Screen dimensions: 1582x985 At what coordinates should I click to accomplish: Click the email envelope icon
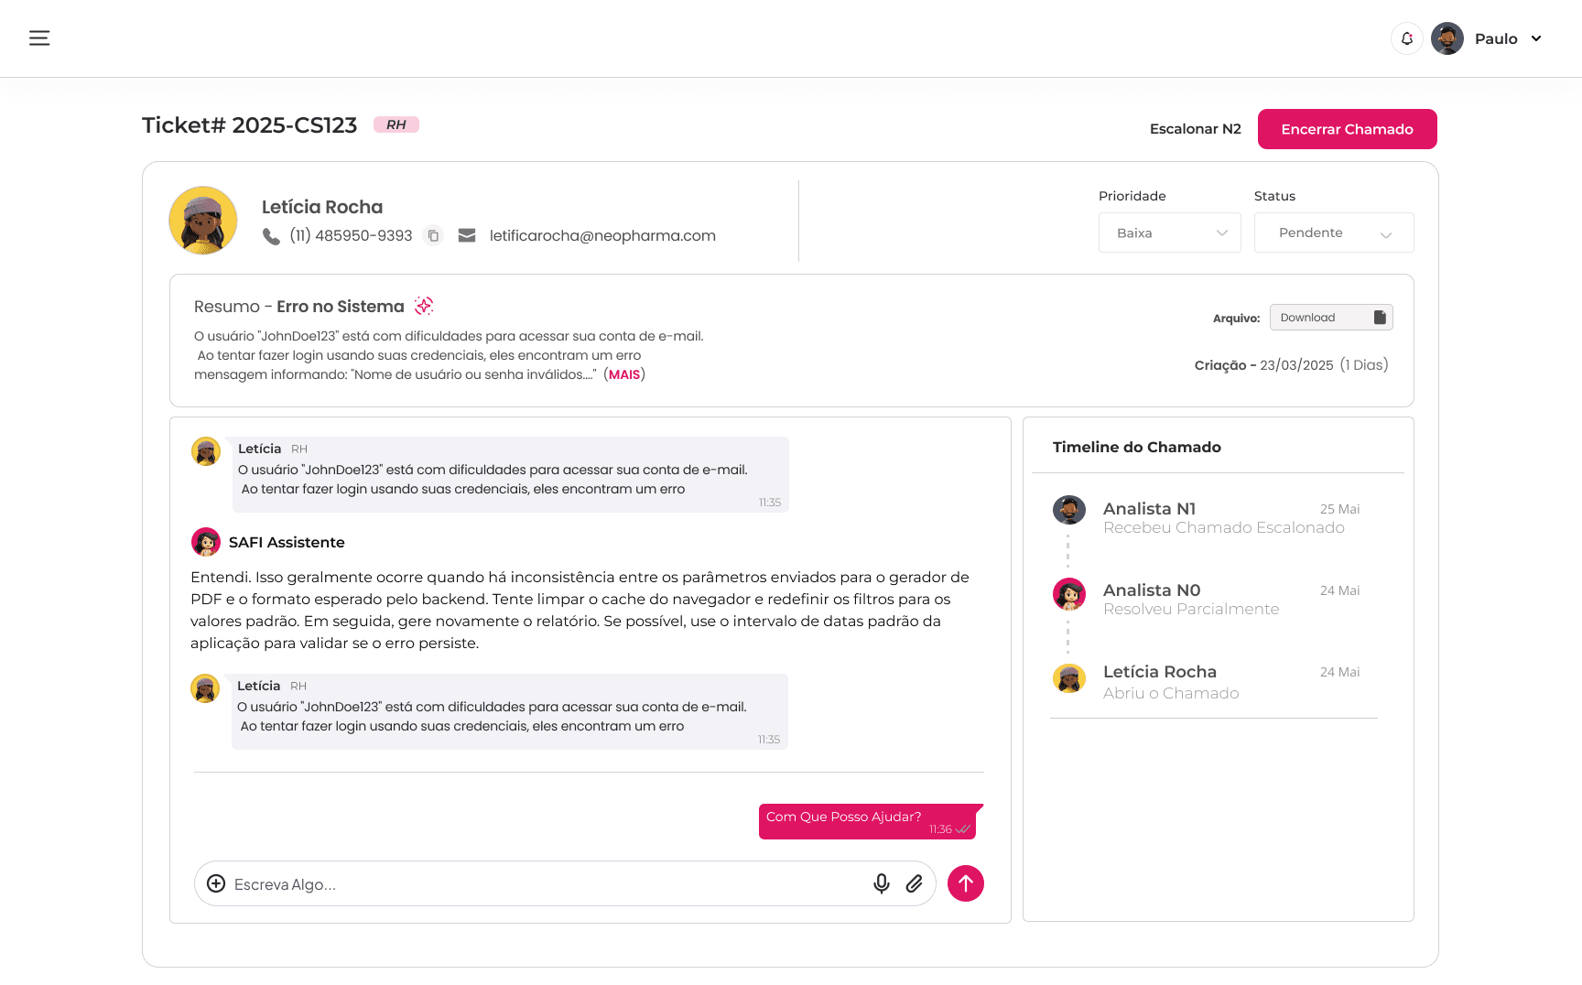(x=467, y=236)
